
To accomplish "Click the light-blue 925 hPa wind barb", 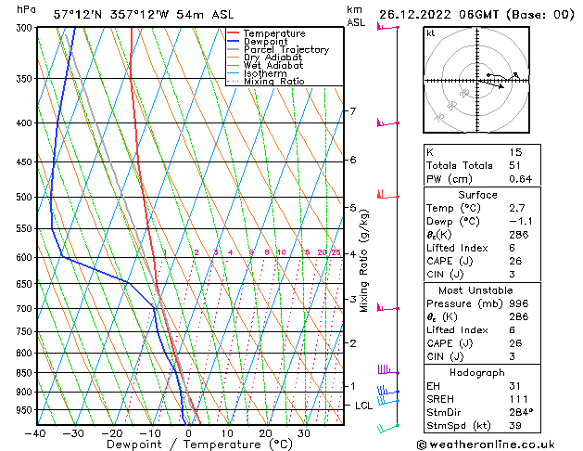I will pyautogui.click(x=387, y=401).
